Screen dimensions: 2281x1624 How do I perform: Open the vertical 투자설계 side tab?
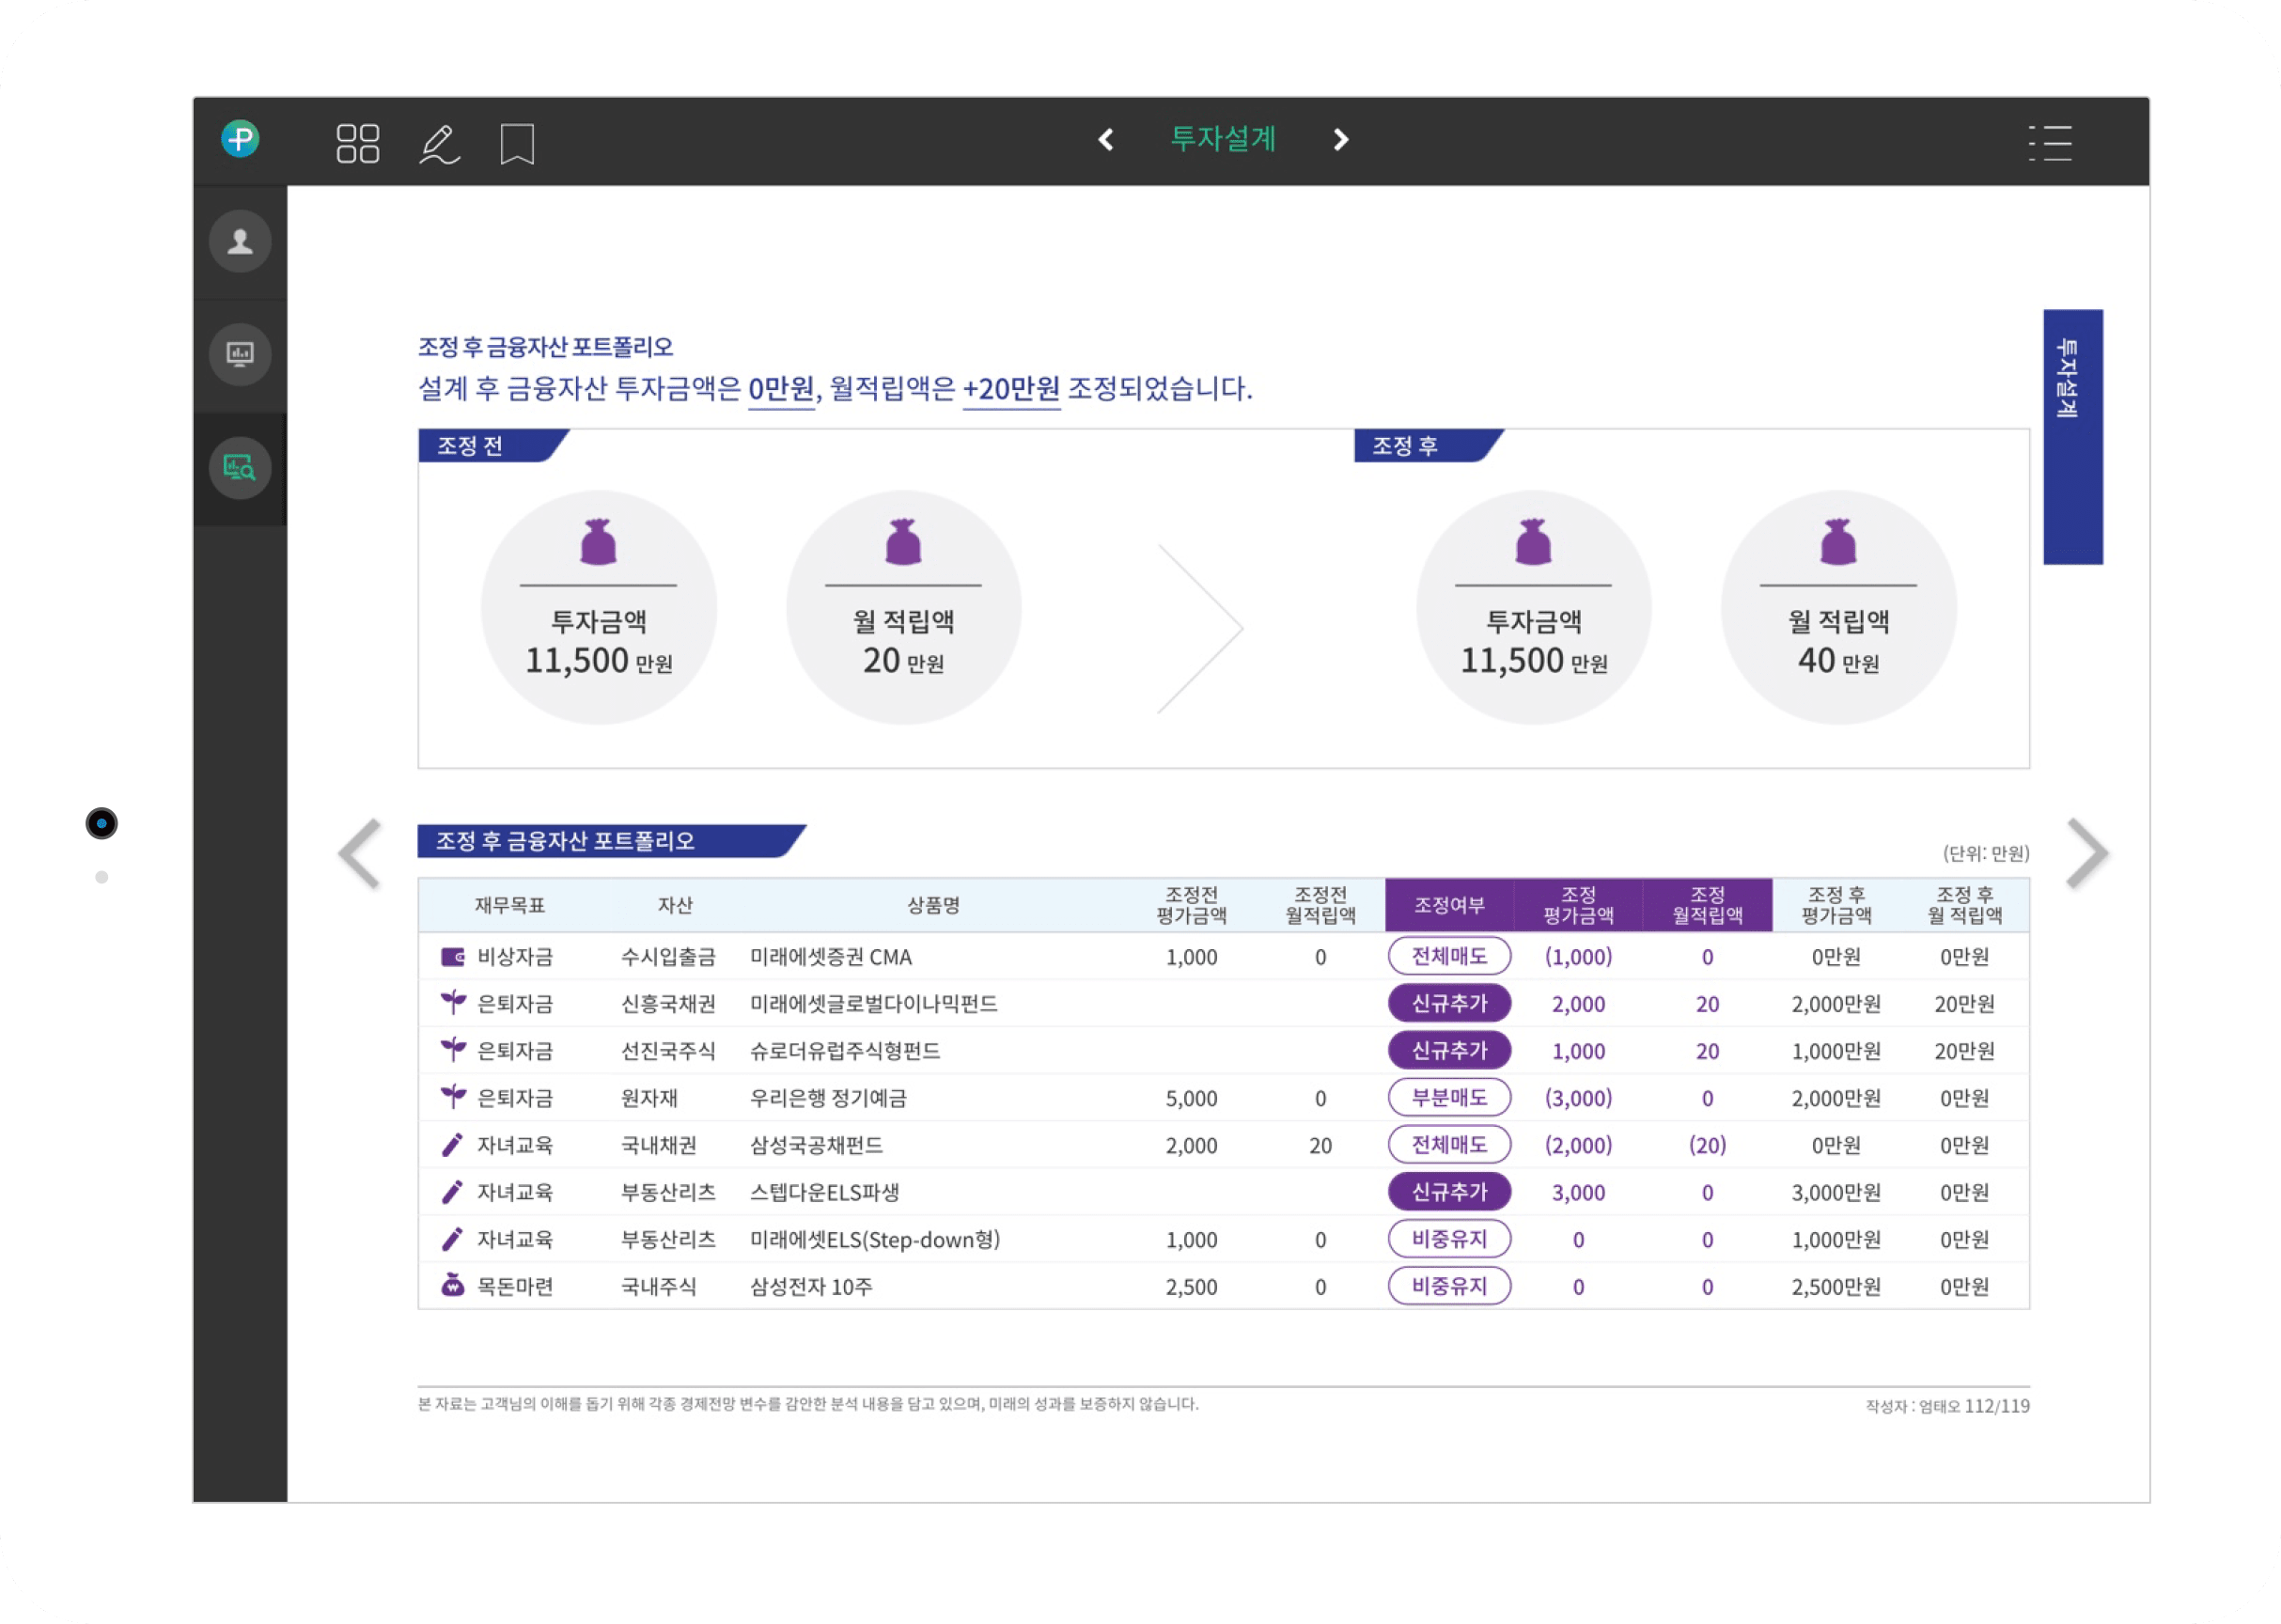click(2072, 436)
